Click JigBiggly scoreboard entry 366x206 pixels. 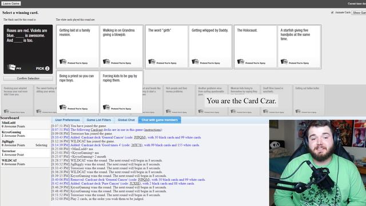25,144
